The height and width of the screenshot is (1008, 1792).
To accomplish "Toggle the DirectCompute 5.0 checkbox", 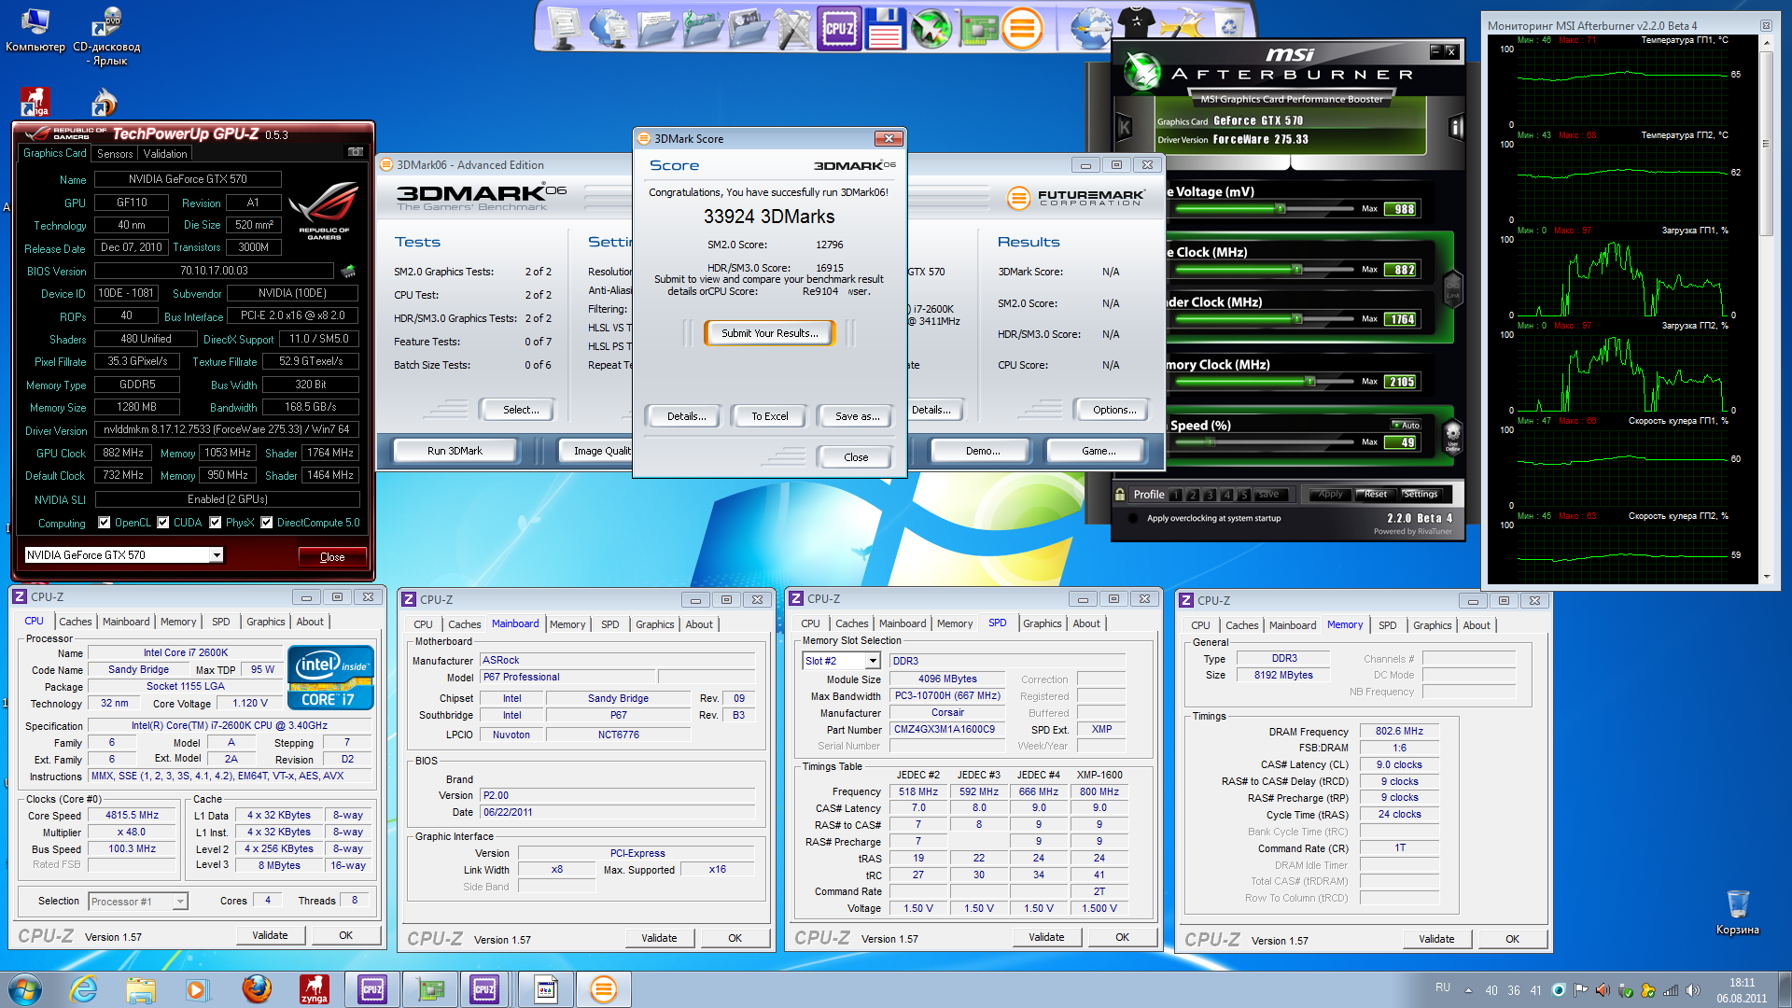I will pos(267,523).
